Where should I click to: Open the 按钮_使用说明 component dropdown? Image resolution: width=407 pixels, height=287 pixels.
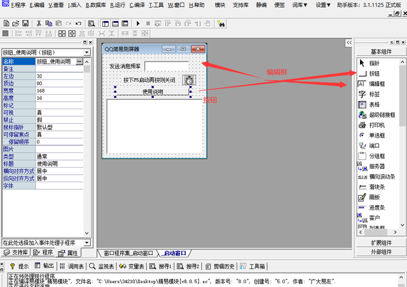87,53
